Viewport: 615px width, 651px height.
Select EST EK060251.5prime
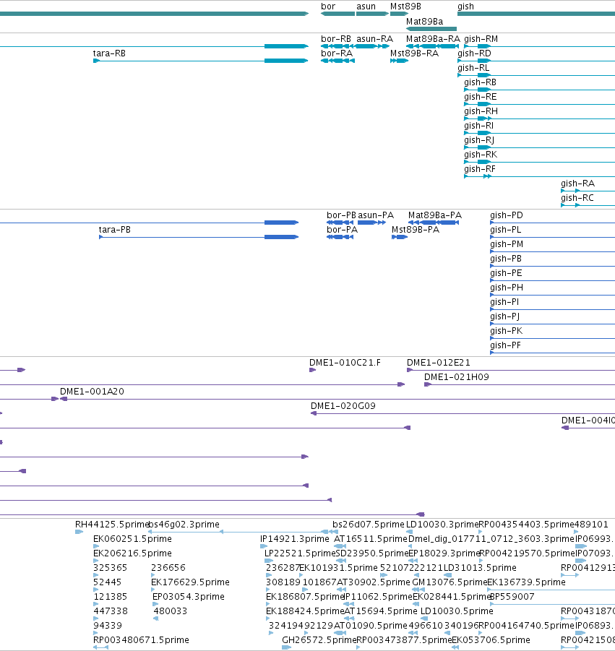pyautogui.click(x=132, y=539)
